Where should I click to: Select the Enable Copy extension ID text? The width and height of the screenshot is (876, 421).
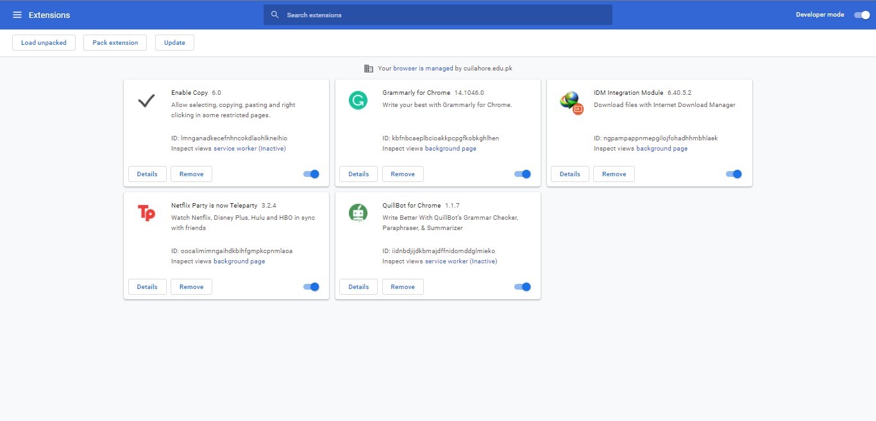coord(230,138)
